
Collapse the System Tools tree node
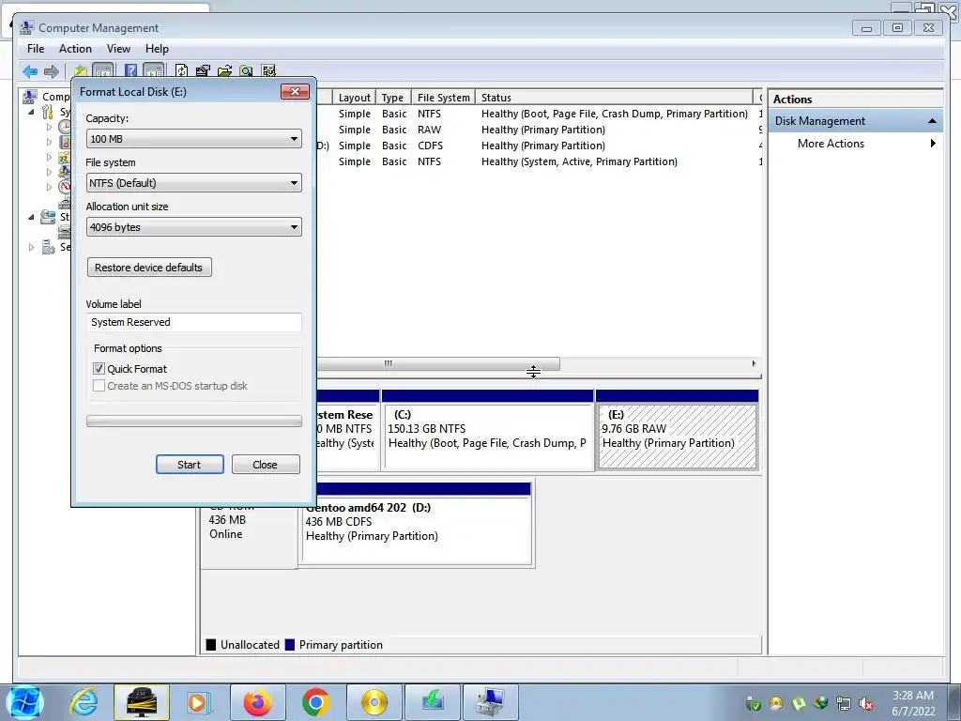coord(31,113)
